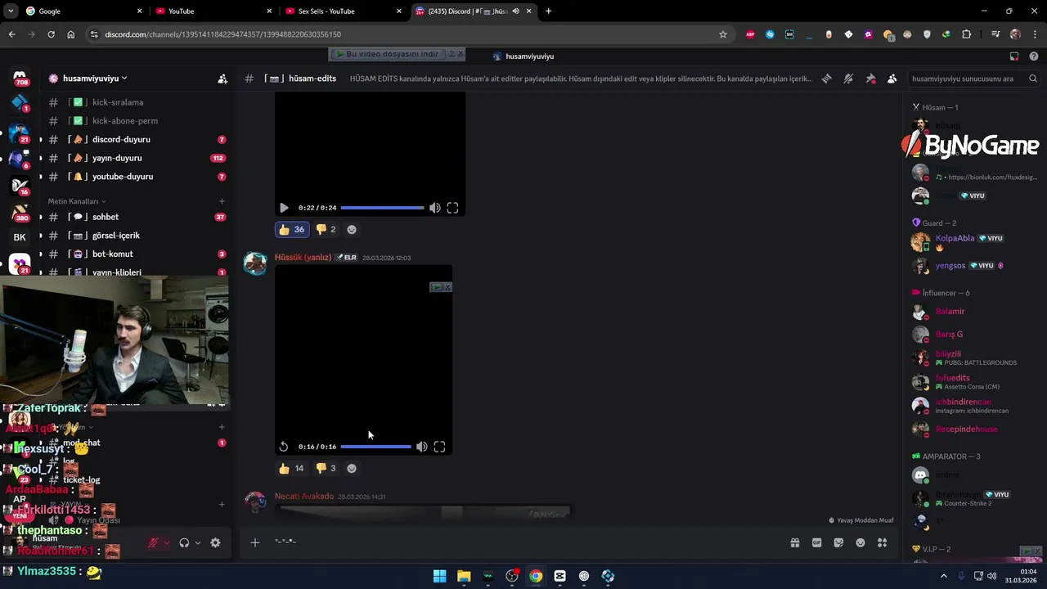Seek in the top video progress bar
The image size is (1047, 589).
382,208
